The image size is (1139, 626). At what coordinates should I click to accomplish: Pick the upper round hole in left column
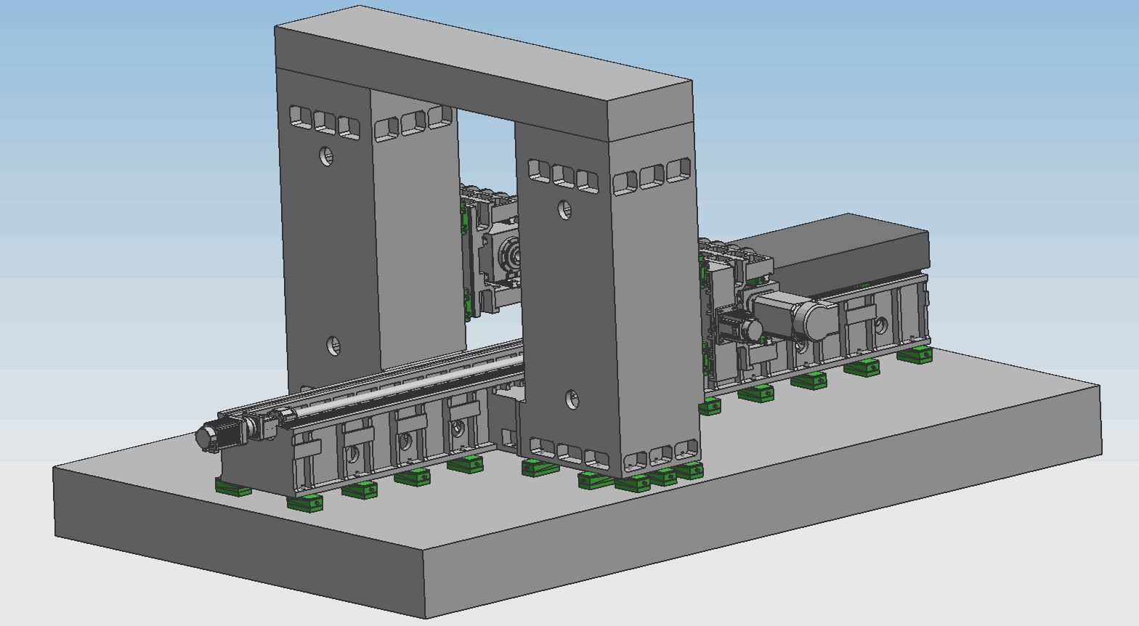326,155
